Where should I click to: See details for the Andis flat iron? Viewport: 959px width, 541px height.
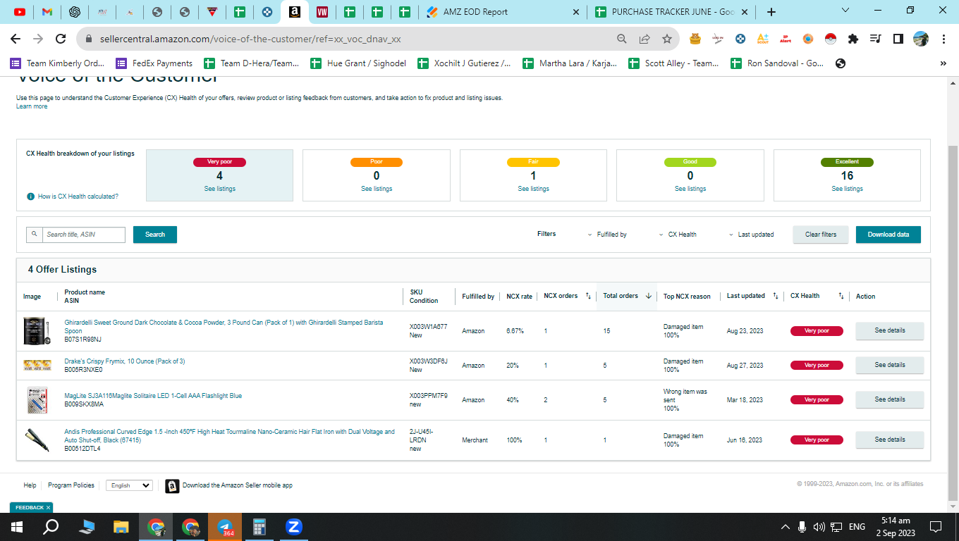(x=889, y=440)
